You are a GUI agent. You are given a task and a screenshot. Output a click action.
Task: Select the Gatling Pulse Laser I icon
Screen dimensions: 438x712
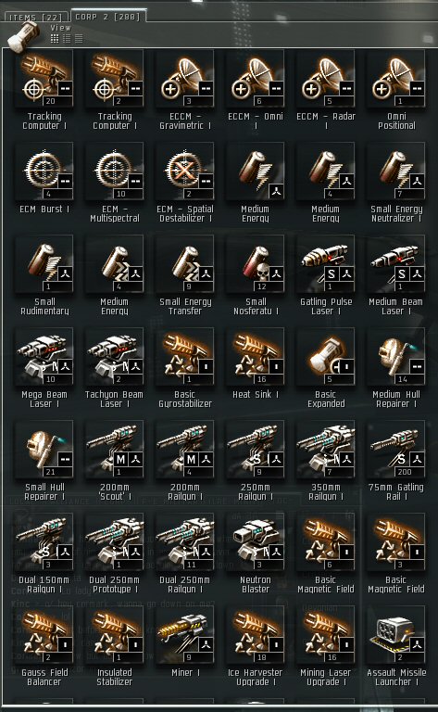pyautogui.click(x=326, y=264)
